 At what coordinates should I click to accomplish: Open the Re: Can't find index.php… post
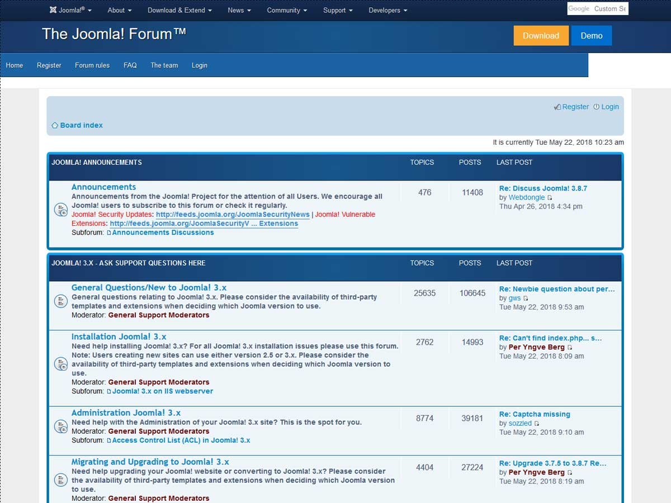tap(551, 338)
